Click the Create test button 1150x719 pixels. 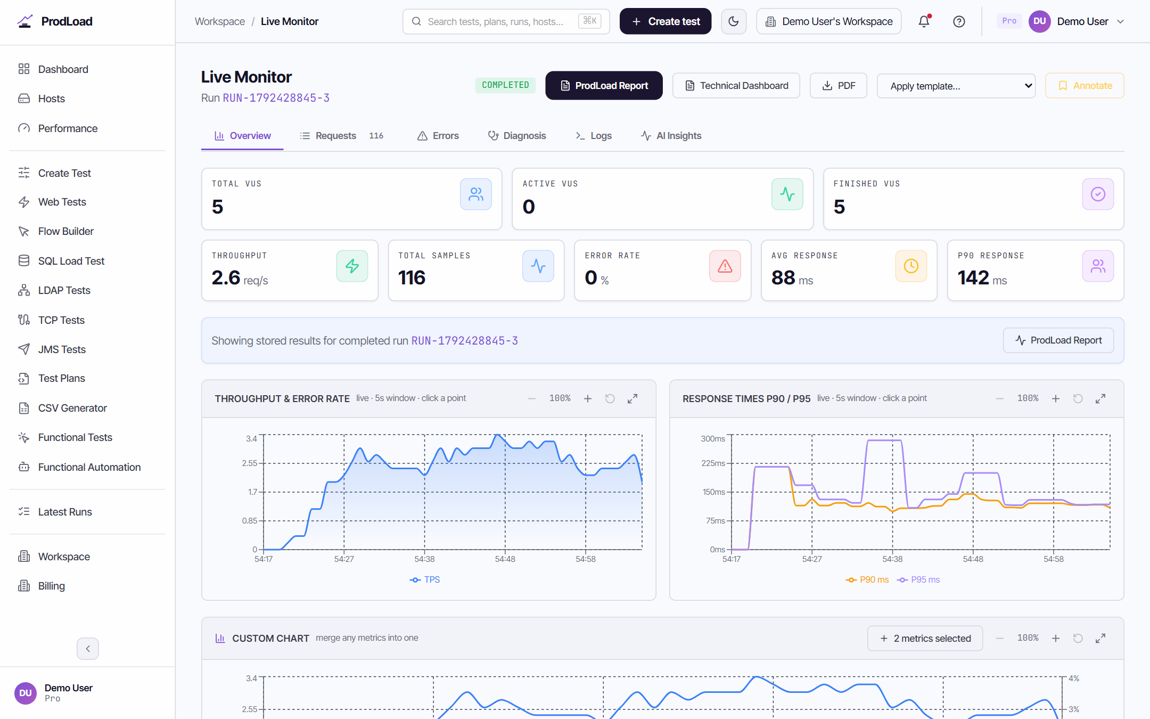pos(666,21)
